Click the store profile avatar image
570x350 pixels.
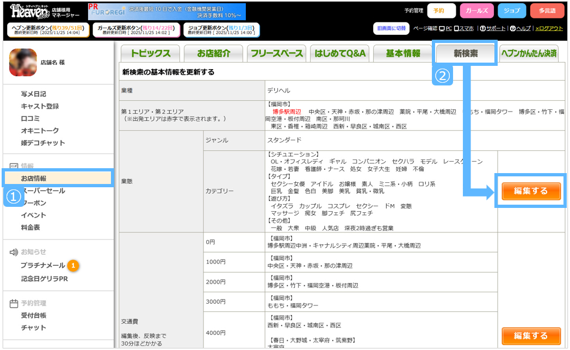[x=23, y=63]
